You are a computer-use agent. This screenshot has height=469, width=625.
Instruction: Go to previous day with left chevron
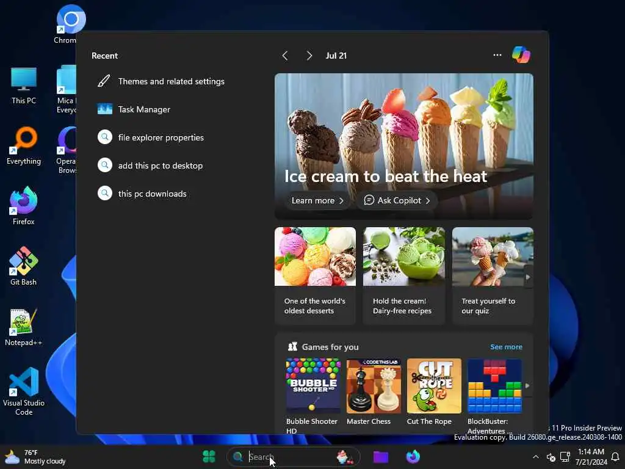[x=285, y=56]
